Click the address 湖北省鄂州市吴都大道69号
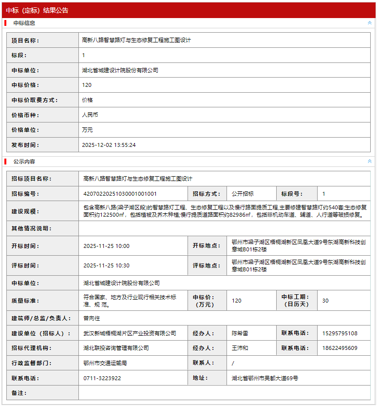 265,378
